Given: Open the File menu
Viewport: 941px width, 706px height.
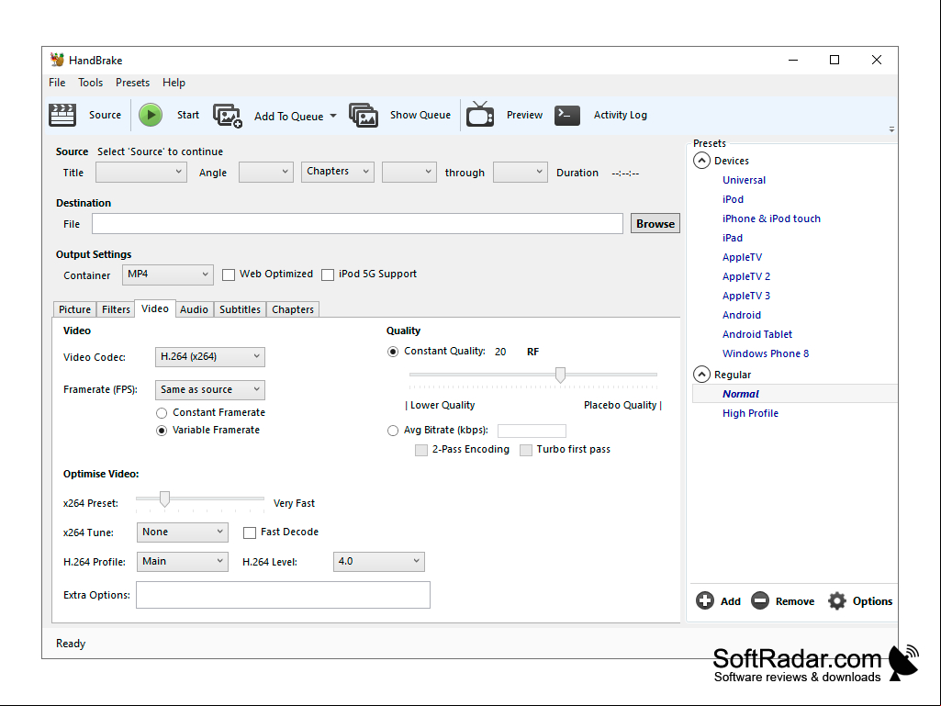Looking at the screenshot, I should pos(57,83).
